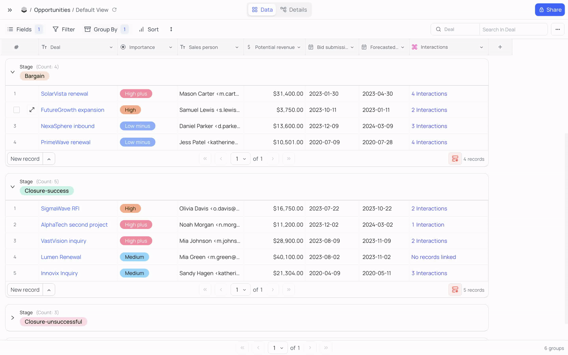The width and height of the screenshot is (568, 355).
Task: Open New record options arrow in Bargain group
Action: click(x=49, y=159)
